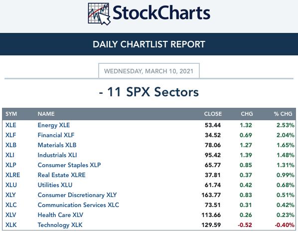Click Communication Services XLC link
298x232 pixels.
point(78,205)
